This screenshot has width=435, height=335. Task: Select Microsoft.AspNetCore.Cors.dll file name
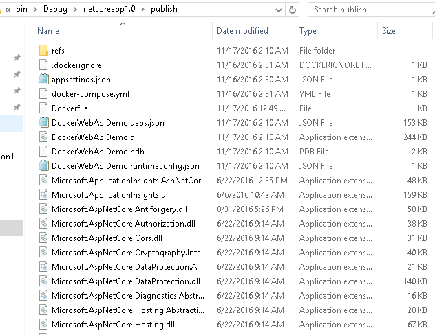point(107,238)
